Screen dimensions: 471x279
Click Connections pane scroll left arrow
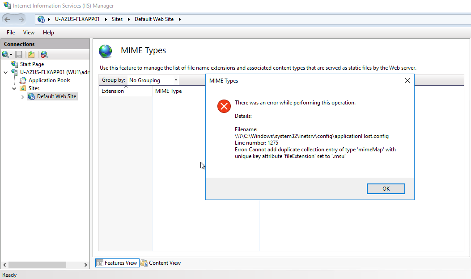[4, 265]
